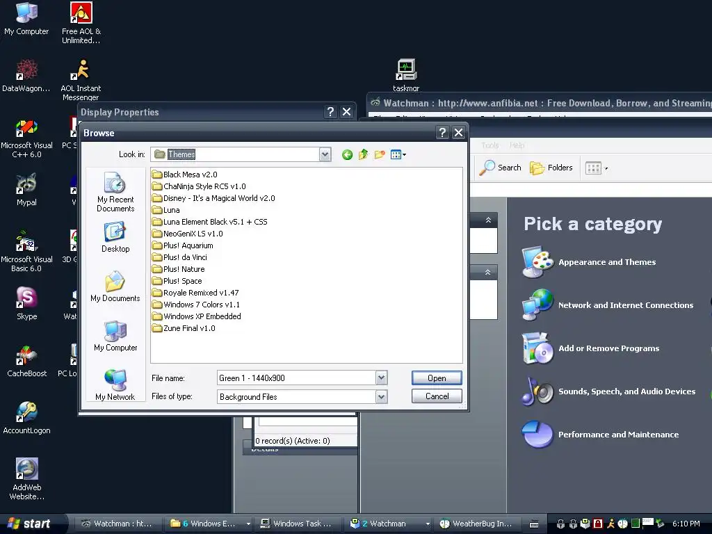Click Search in Control Panel toolbar
This screenshot has width=712, height=534.
tap(500, 168)
